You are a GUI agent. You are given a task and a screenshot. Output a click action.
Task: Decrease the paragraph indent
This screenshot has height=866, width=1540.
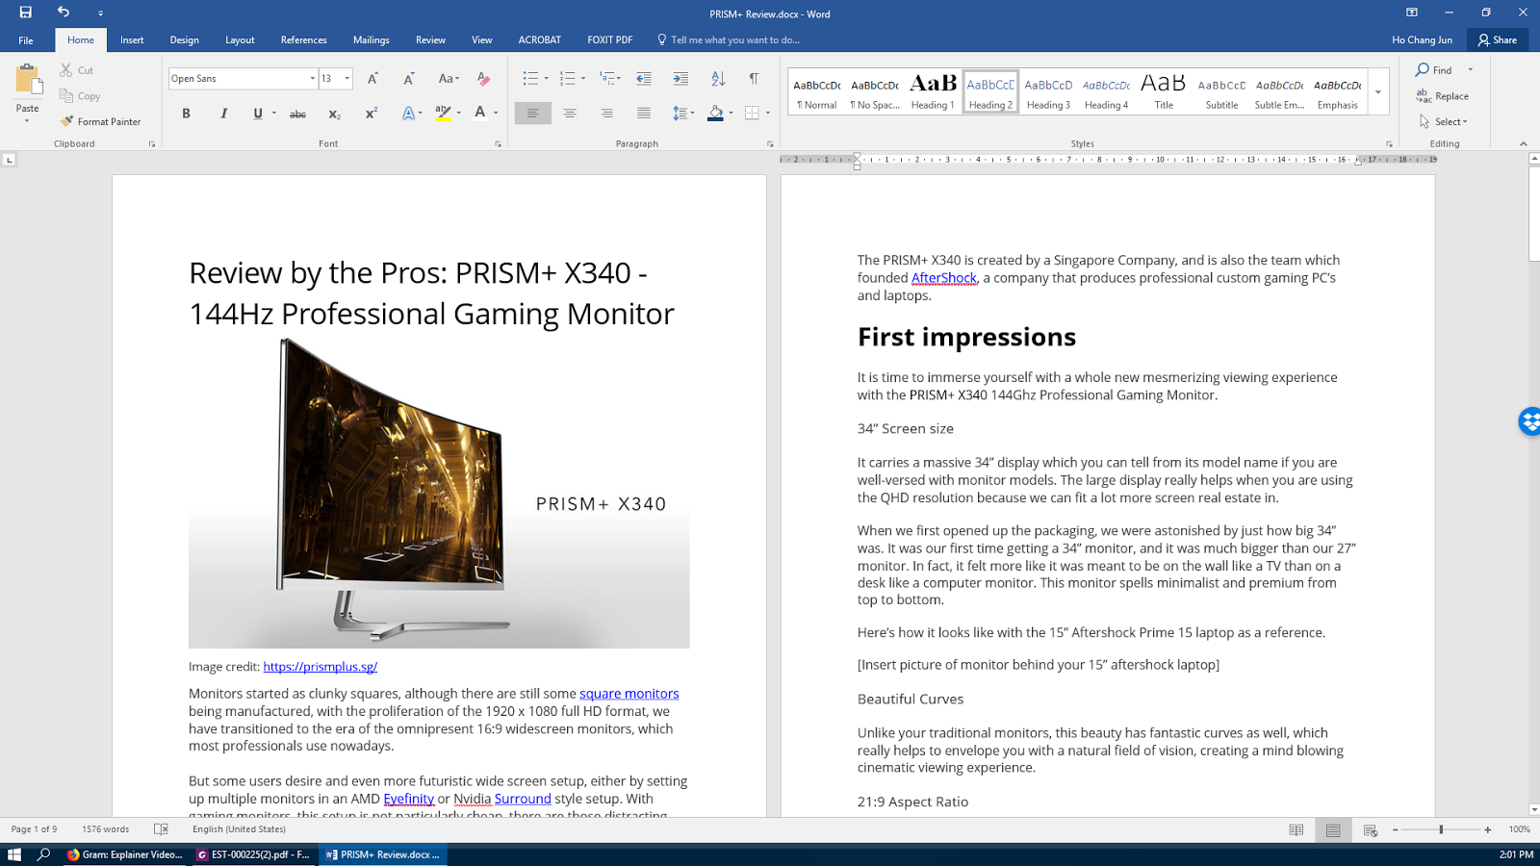(x=644, y=79)
